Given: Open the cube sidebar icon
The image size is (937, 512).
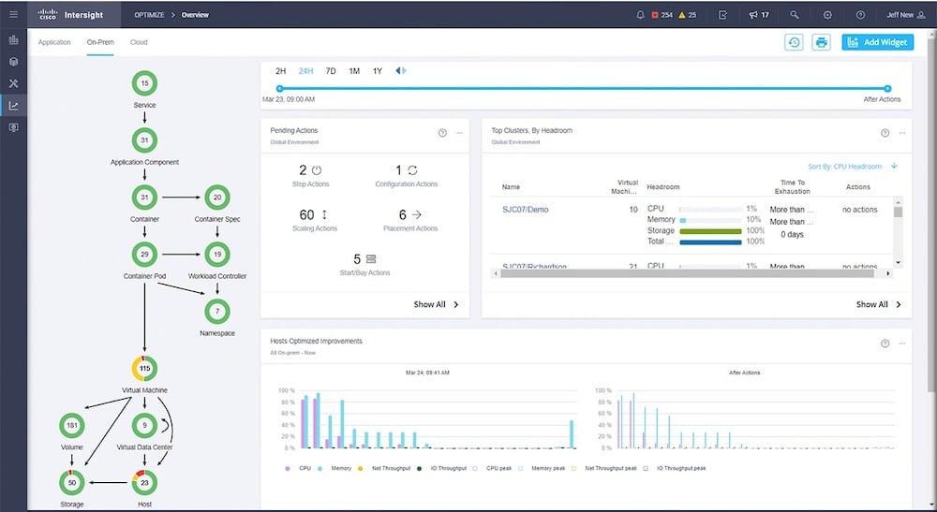Looking at the screenshot, I should tap(13, 62).
